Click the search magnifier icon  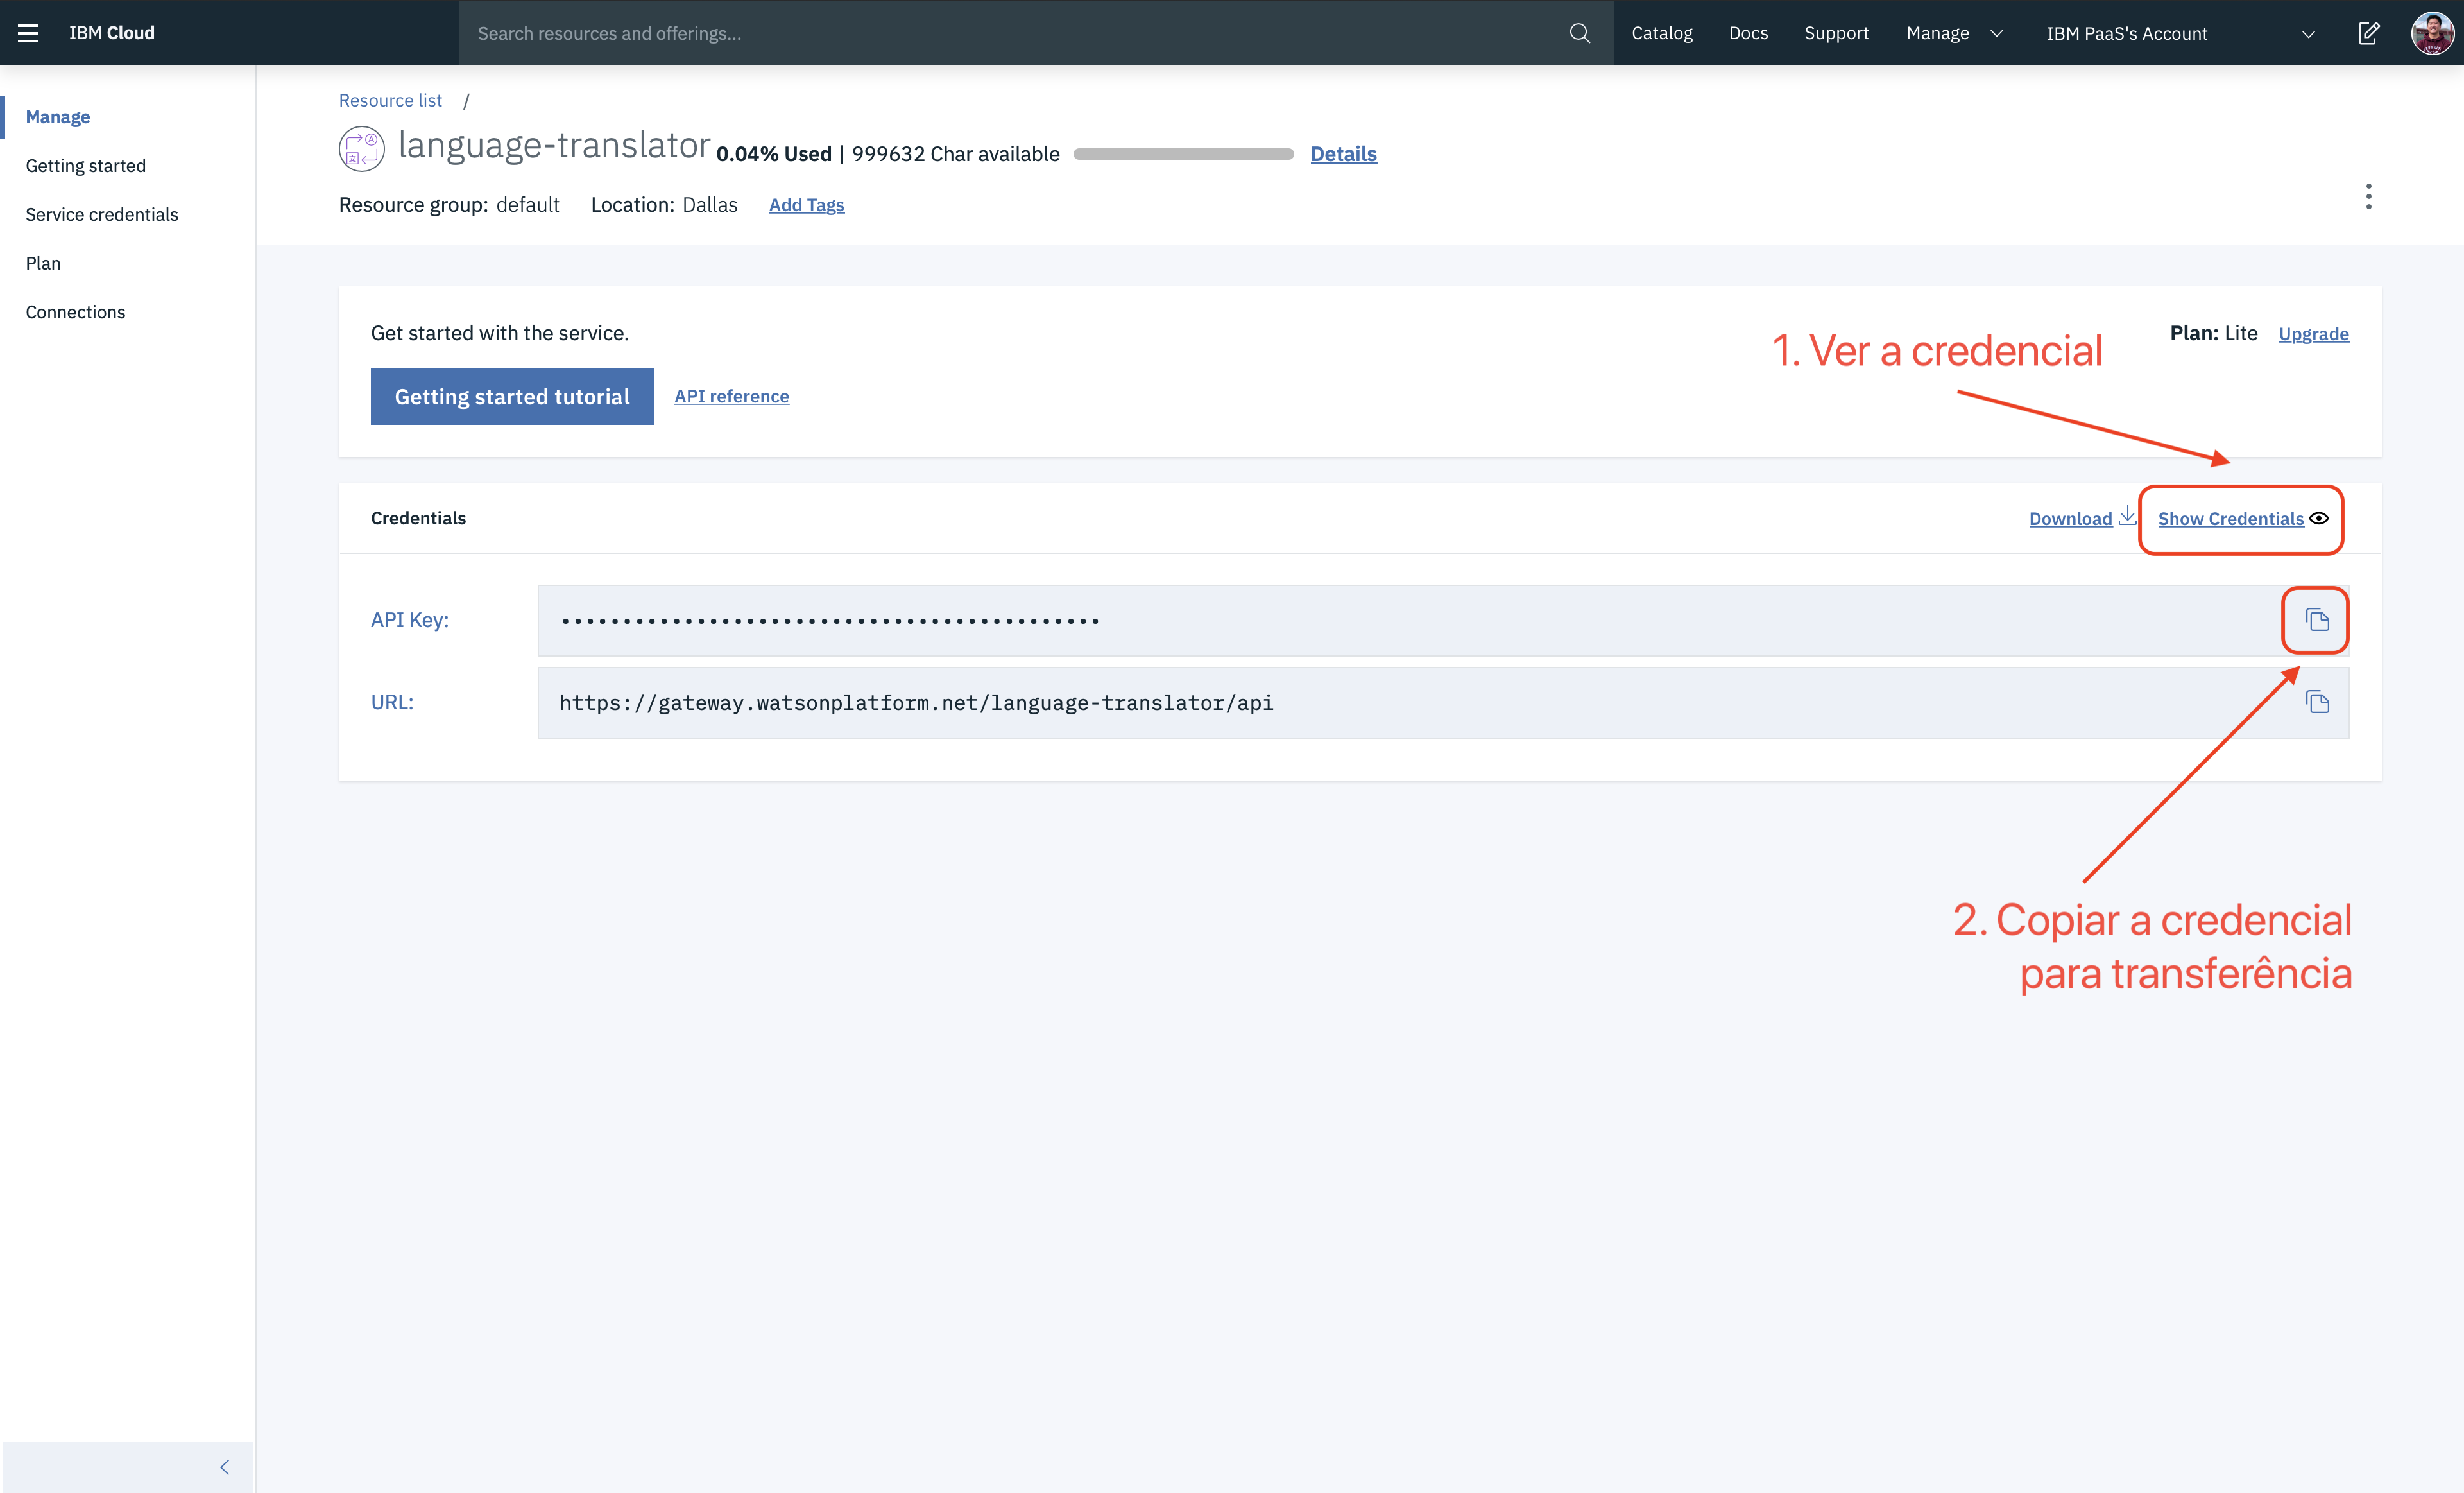(x=1579, y=33)
